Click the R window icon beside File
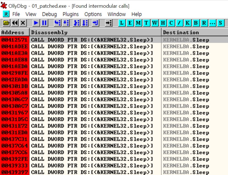Viewport: 228px width, 175px height. pos(6,14)
